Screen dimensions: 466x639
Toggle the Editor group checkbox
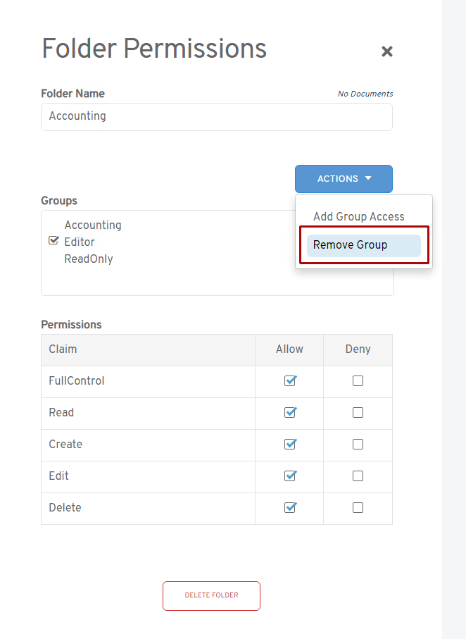pyautogui.click(x=53, y=242)
